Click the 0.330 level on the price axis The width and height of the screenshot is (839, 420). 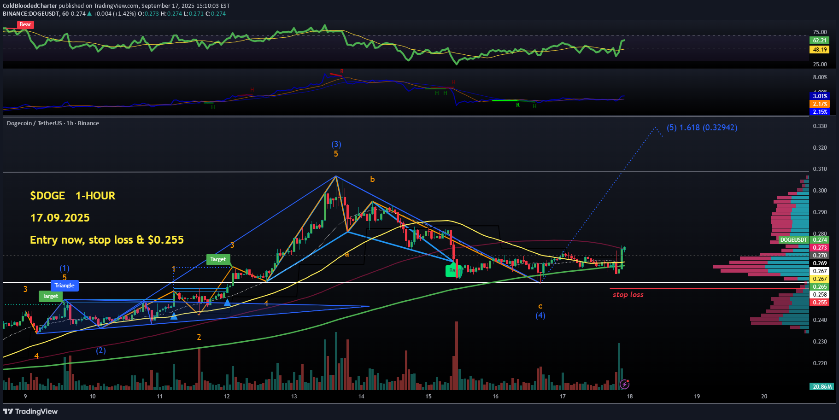[x=820, y=126]
